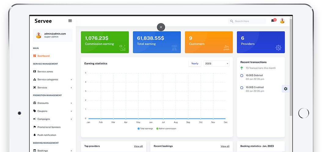Viewport: 322px width, 152px height.
Task: Click the Promotional banners flag icon
Action: (x=35, y=127)
